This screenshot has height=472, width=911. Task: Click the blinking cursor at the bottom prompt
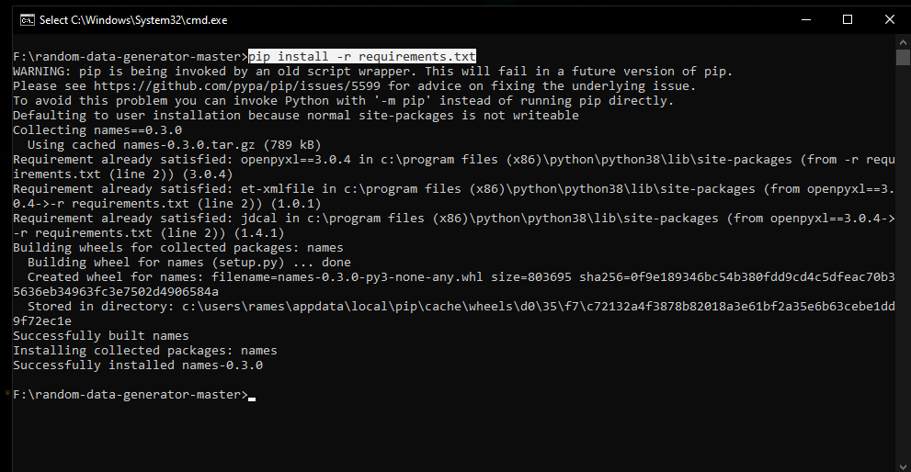click(252, 399)
